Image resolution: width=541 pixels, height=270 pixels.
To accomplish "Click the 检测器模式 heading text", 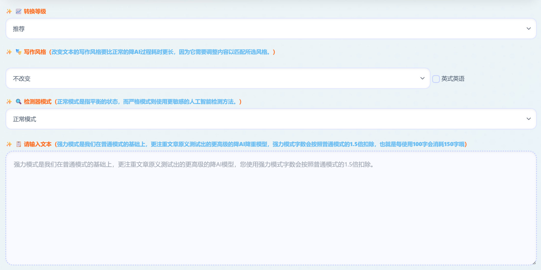I will (38, 102).
